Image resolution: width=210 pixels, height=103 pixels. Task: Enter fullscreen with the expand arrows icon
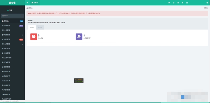[x=187, y=3]
